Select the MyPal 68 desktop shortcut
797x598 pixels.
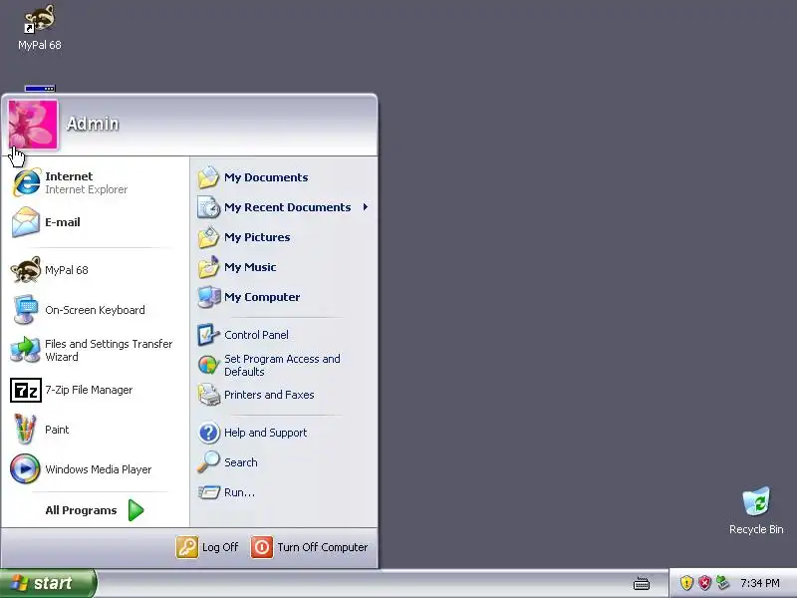click(x=40, y=28)
